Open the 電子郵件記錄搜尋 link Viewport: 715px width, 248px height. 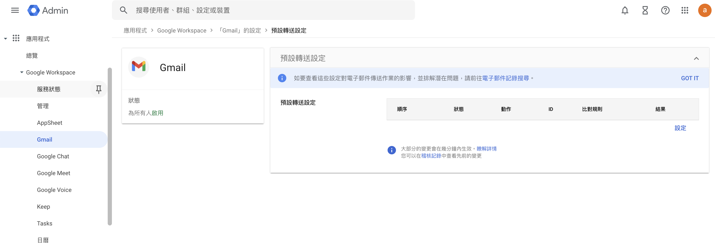pyautogui.click(x=505, y=78)
